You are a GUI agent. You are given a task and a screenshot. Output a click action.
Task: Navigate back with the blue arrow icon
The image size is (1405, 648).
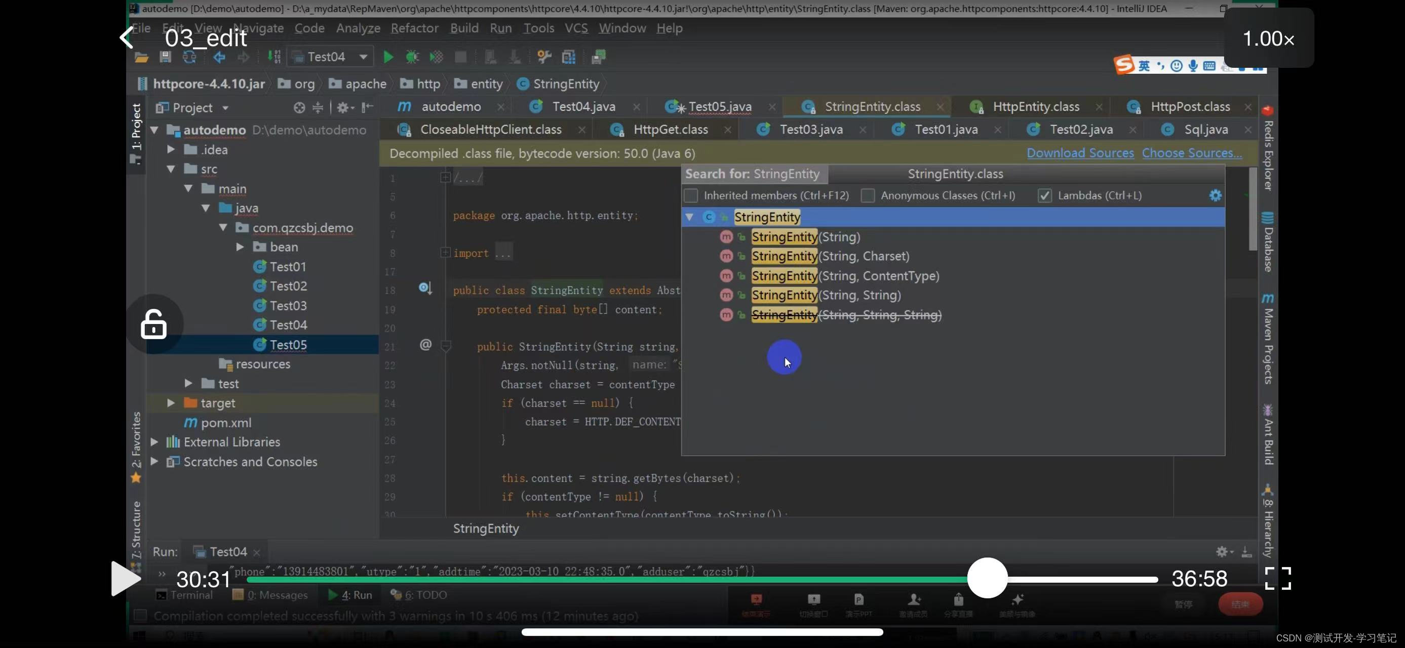pyautogui.click(x=219, y=57)
